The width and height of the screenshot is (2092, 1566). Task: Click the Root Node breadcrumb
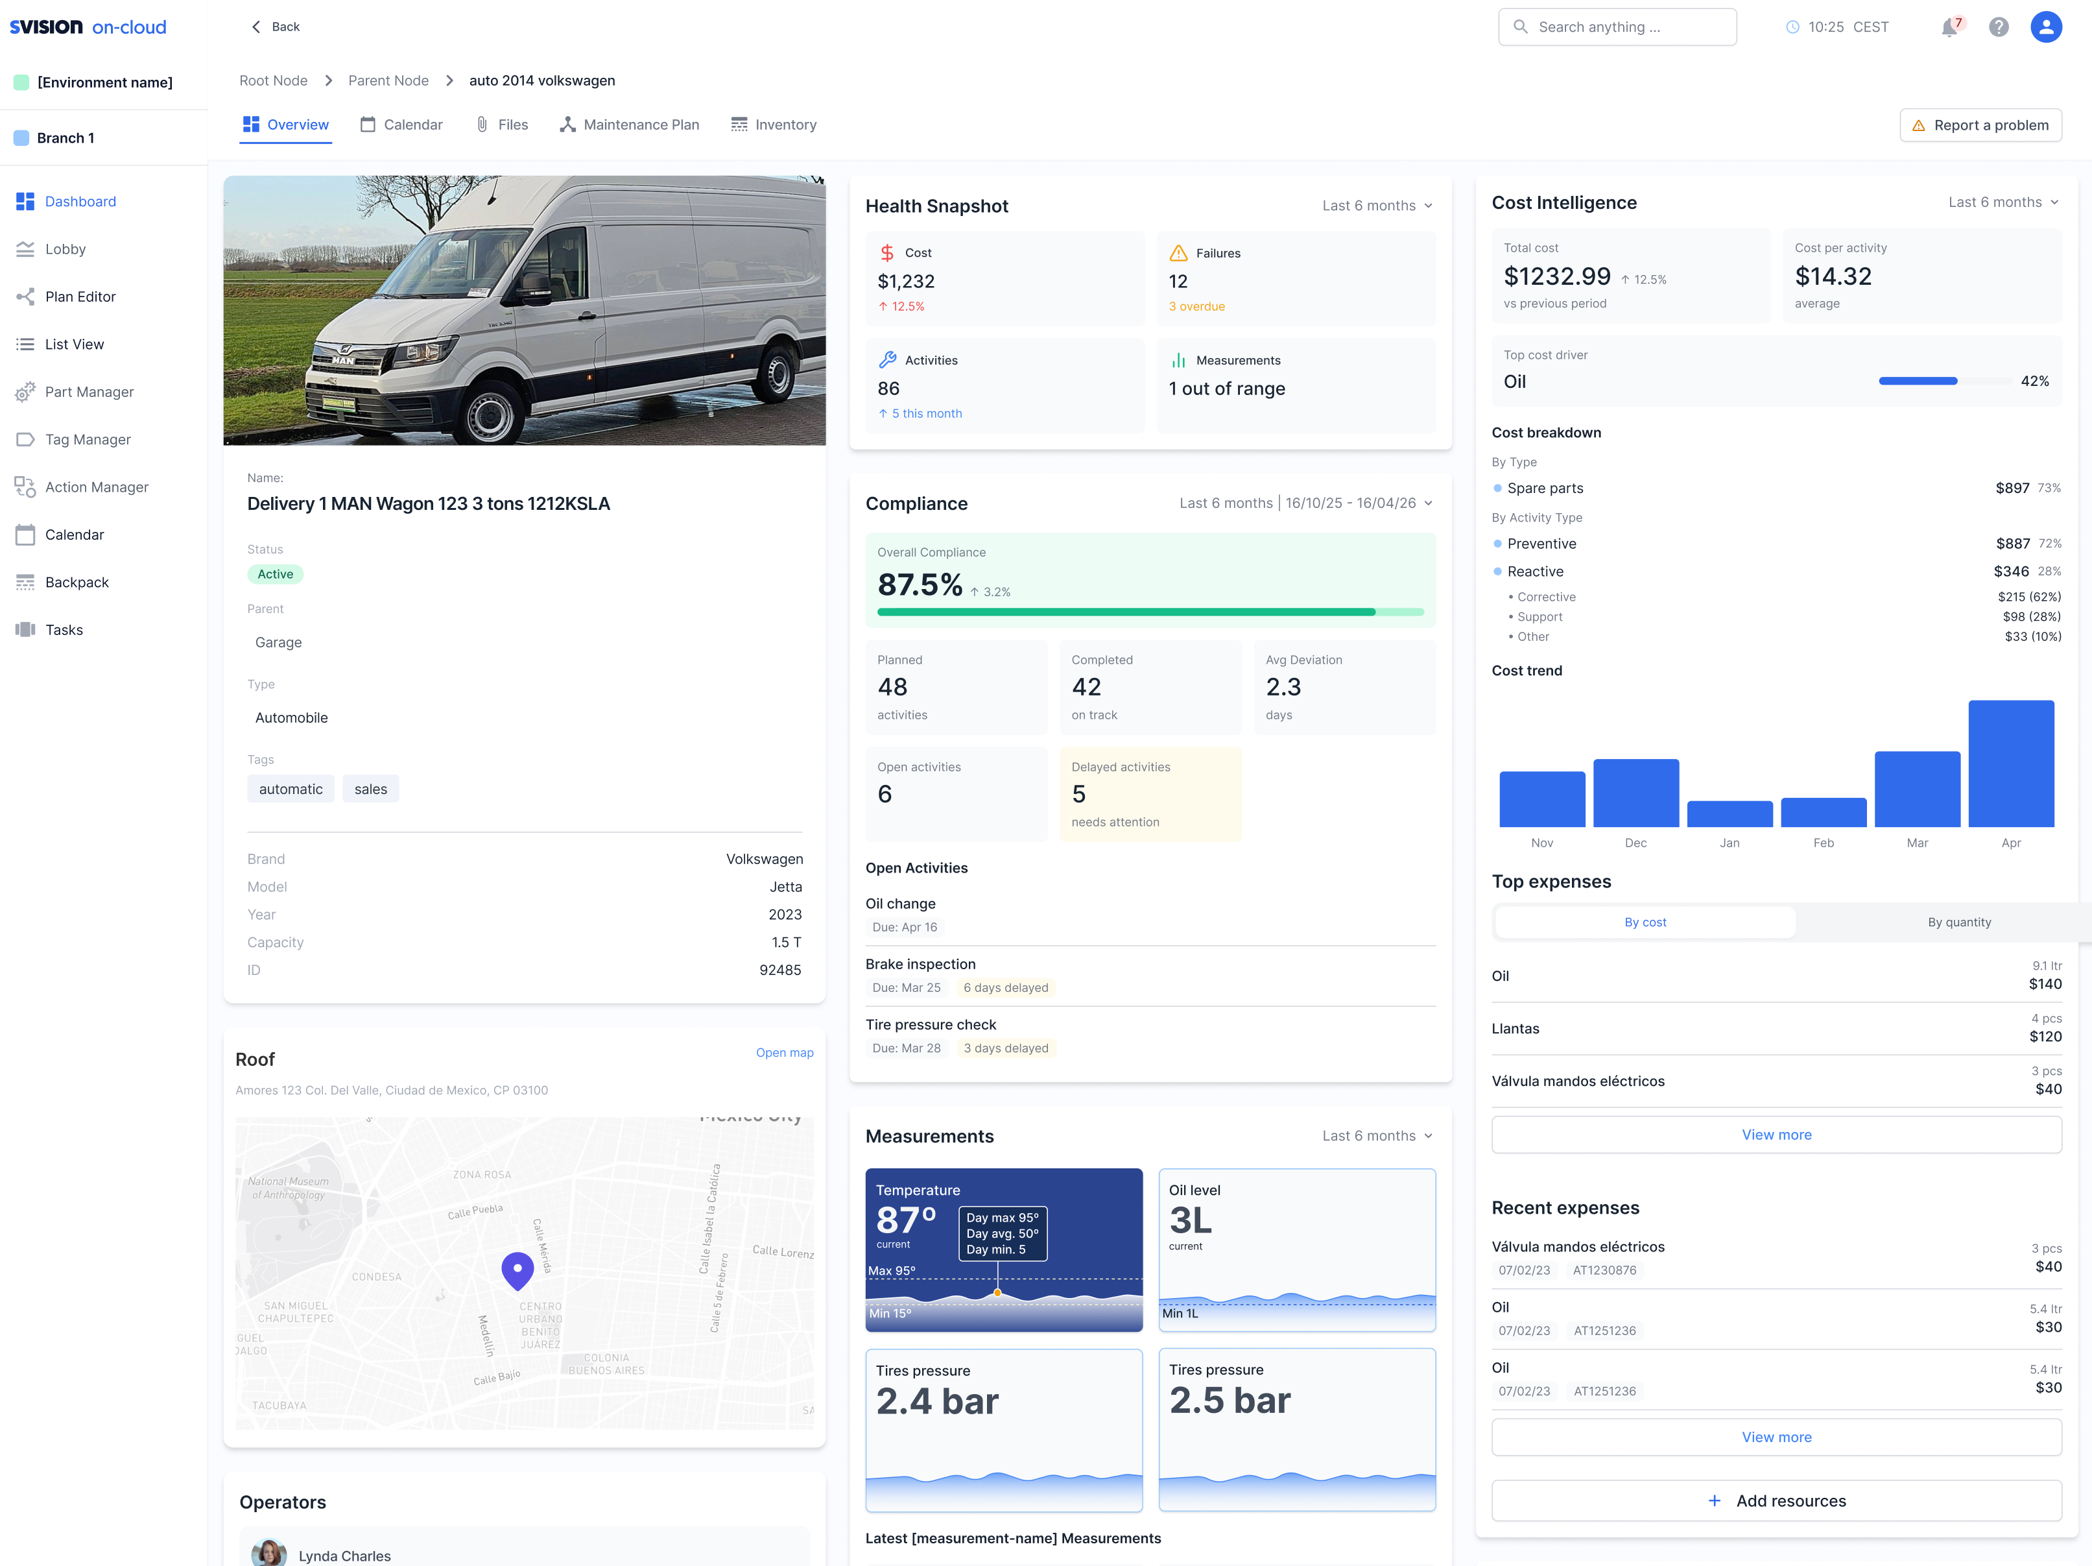click(273, 80)
